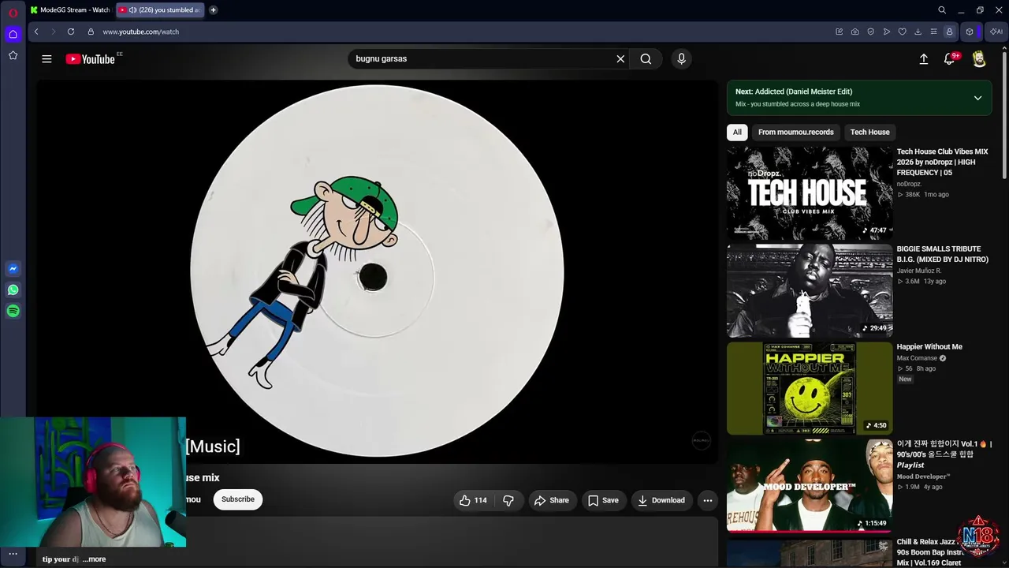Open a new browser tab

pyautogui.click(x=213, y=10)
